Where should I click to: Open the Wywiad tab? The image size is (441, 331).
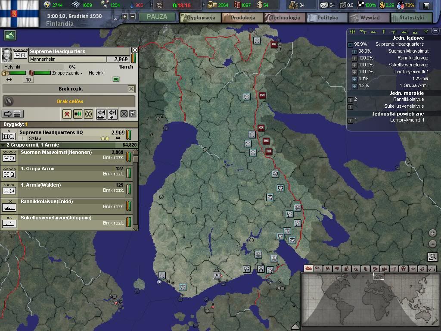pos(369,18)
